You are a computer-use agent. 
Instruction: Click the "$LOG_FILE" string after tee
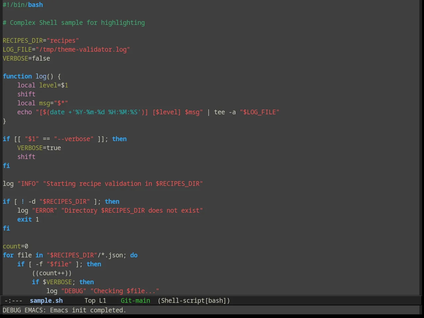[260, 112]
